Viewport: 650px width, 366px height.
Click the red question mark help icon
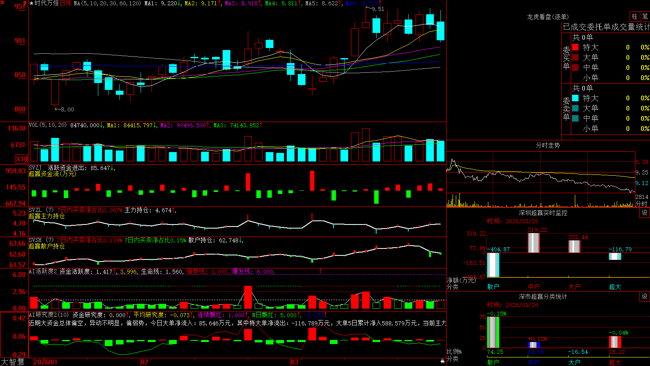tap(25, 4)
